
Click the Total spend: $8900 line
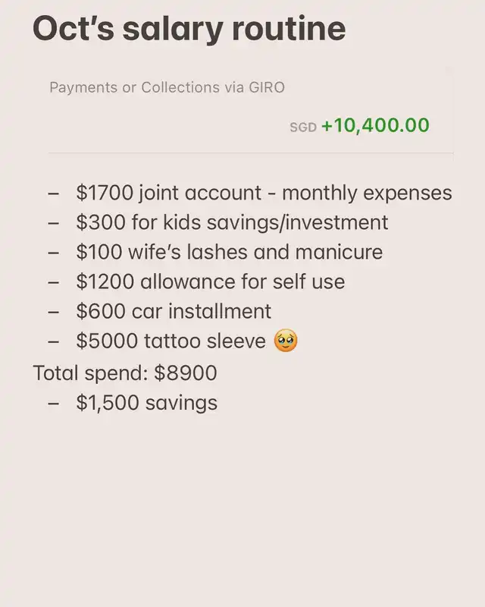pyautogui.click(x=125, y=373)
